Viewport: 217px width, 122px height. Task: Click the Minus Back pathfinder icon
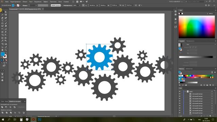tap(23, 113)
